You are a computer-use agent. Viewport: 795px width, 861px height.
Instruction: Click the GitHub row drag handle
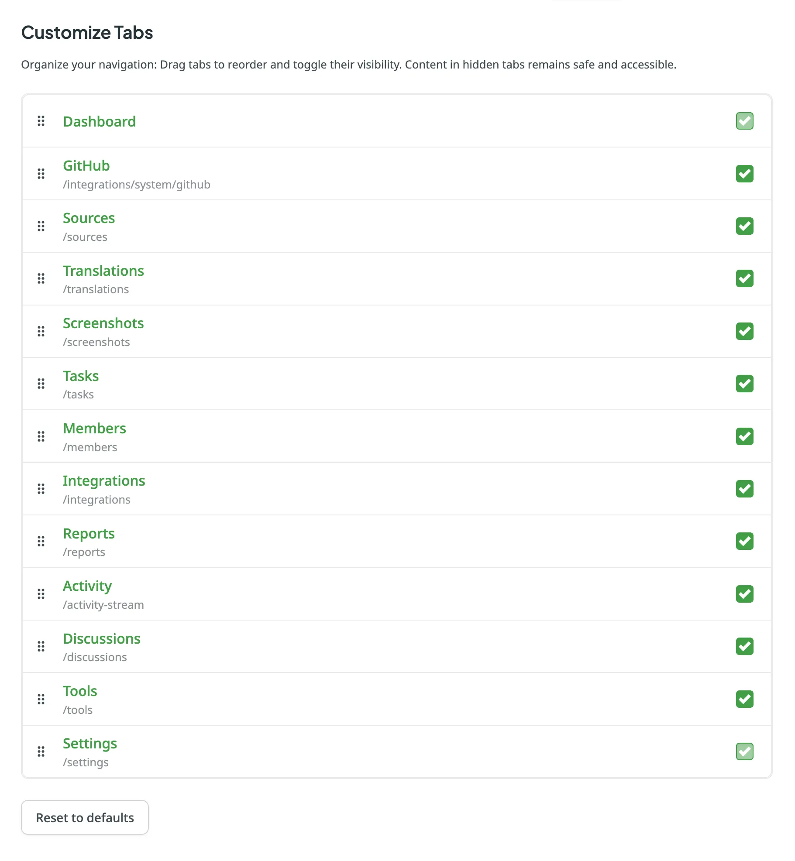41,174
